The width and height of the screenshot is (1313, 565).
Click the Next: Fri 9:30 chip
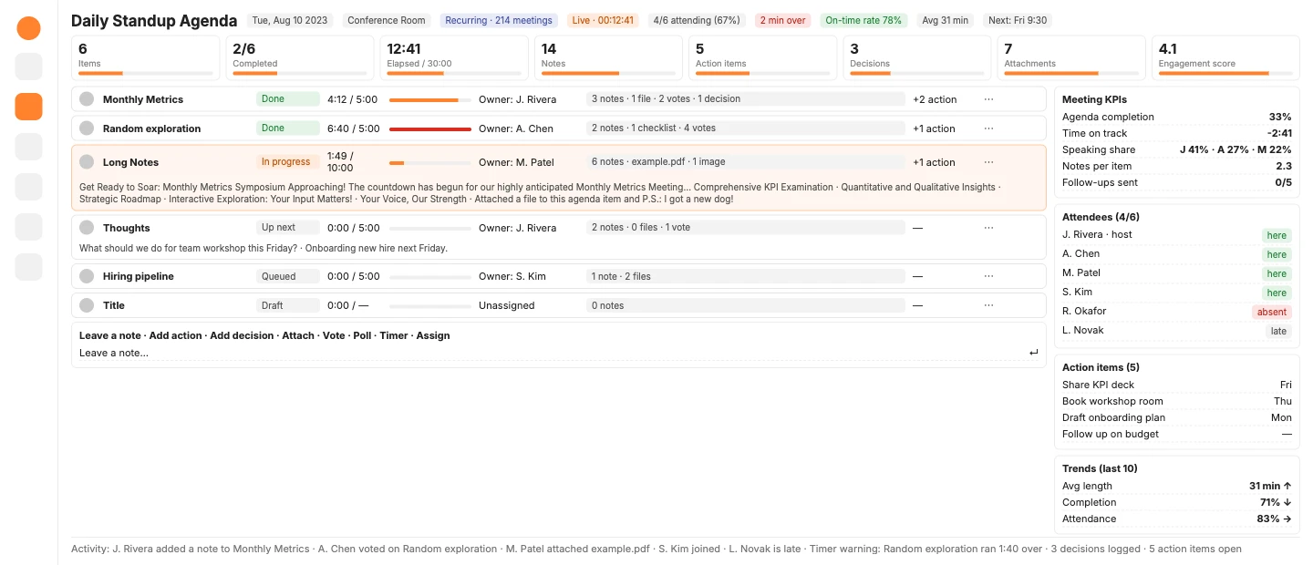tap(1017, 20)
